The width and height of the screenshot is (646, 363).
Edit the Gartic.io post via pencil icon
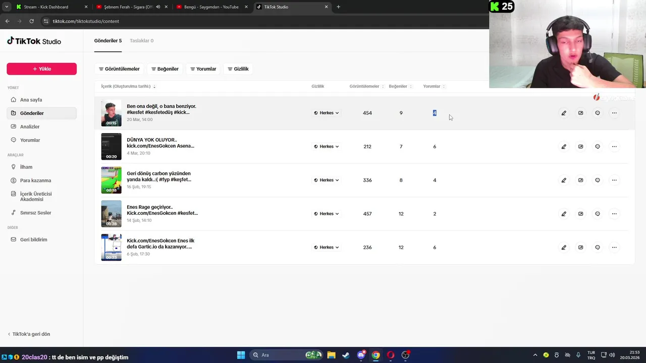coord(564,248)
